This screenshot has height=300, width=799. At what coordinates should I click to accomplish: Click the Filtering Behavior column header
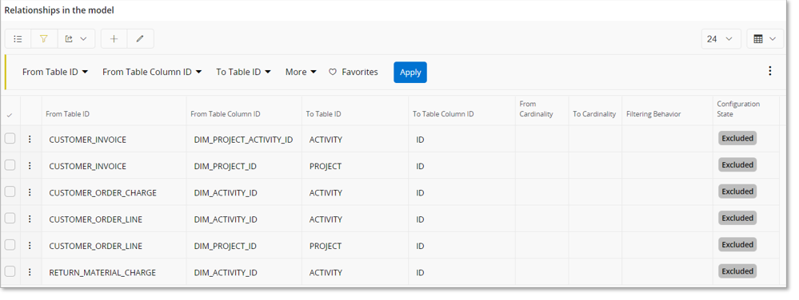point(653,114)
